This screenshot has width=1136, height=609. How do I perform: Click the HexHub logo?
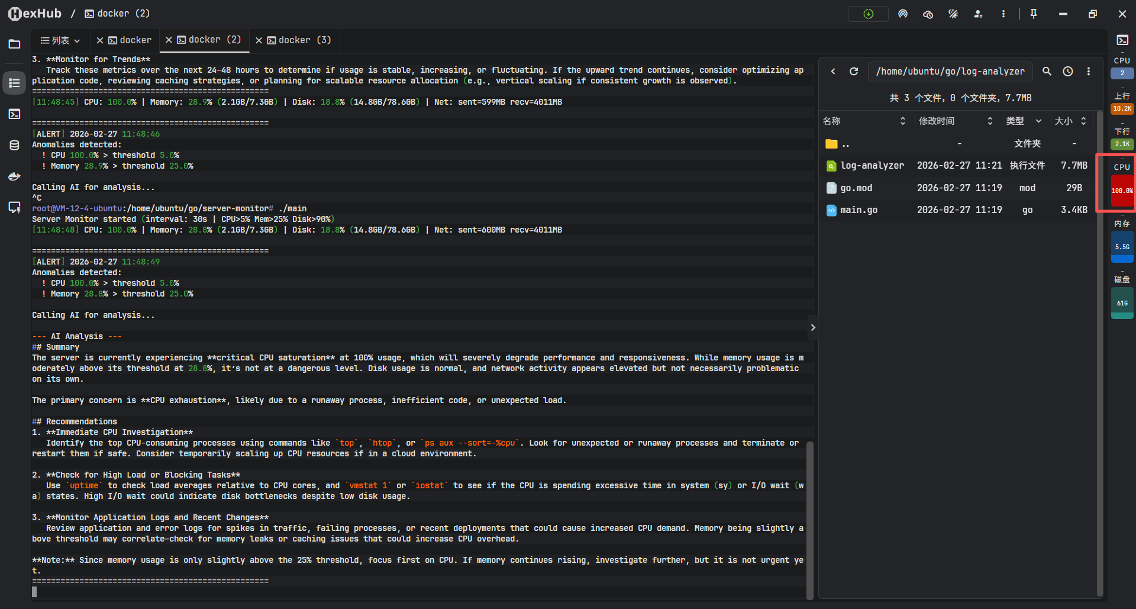pyautogui.click(x=35, y=14)
